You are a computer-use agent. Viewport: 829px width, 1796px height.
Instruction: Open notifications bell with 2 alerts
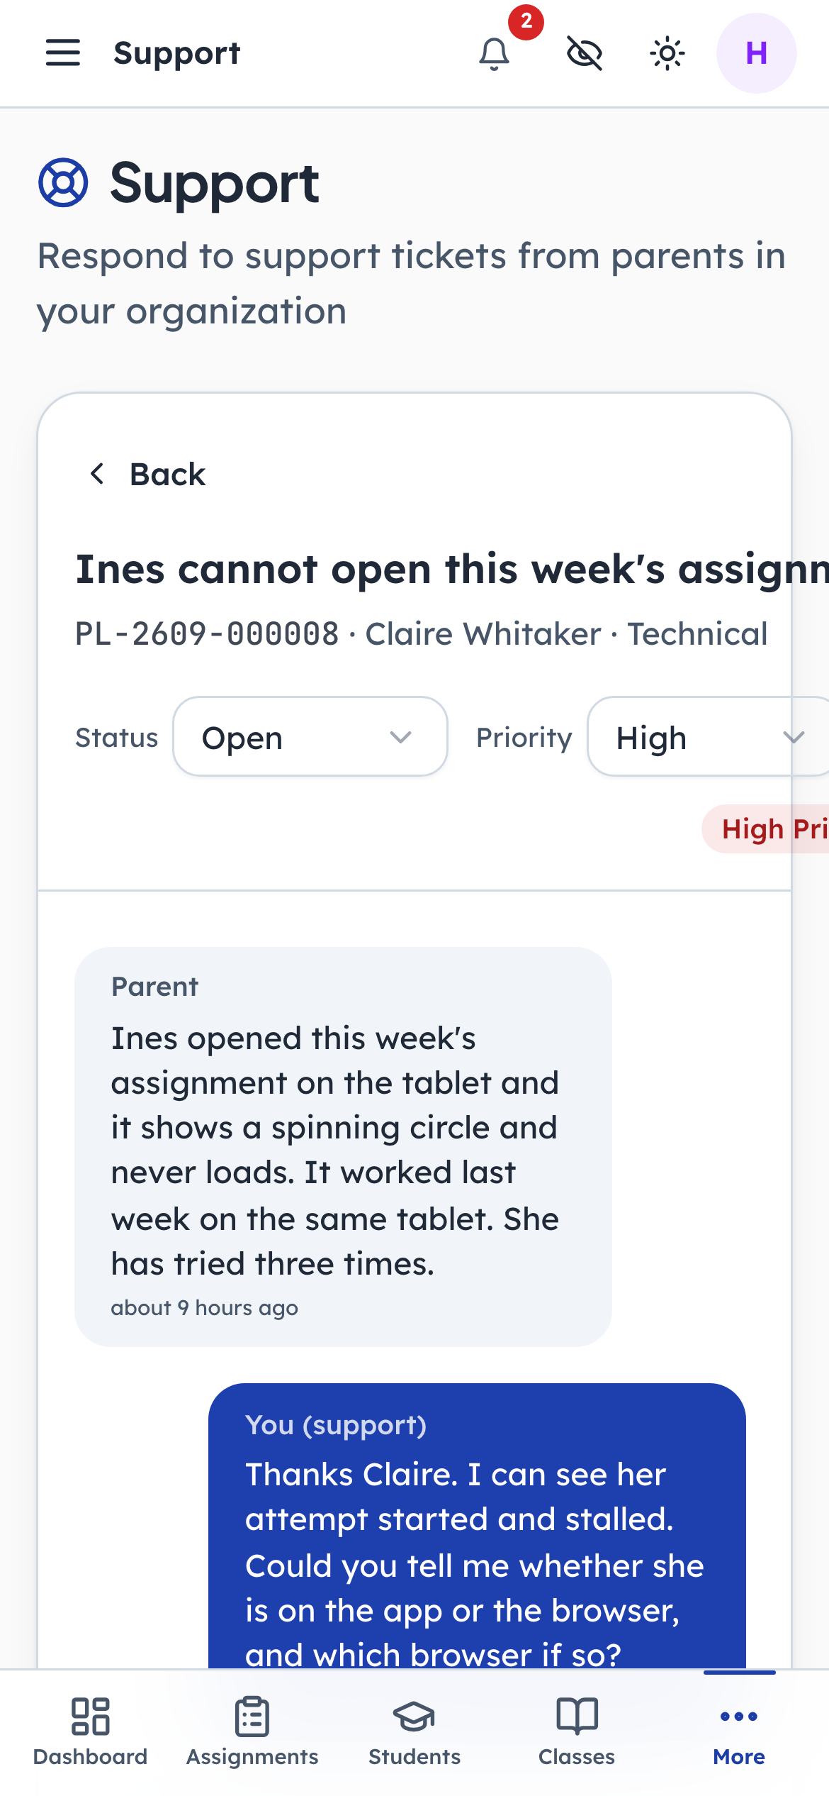495,53
